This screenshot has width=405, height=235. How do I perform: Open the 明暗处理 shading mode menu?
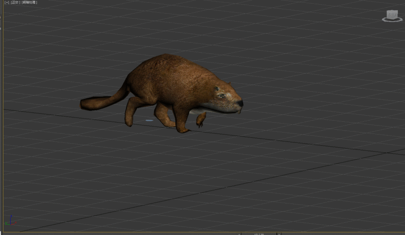tap(30, 2)
